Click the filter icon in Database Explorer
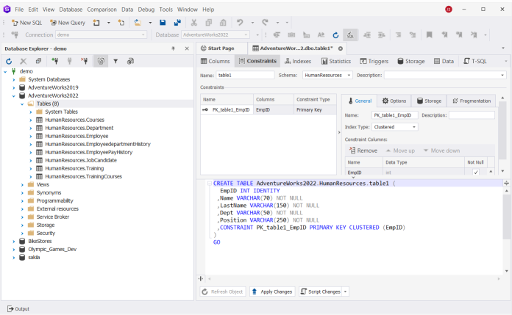 pyautogui.click(x=115, y=61)
